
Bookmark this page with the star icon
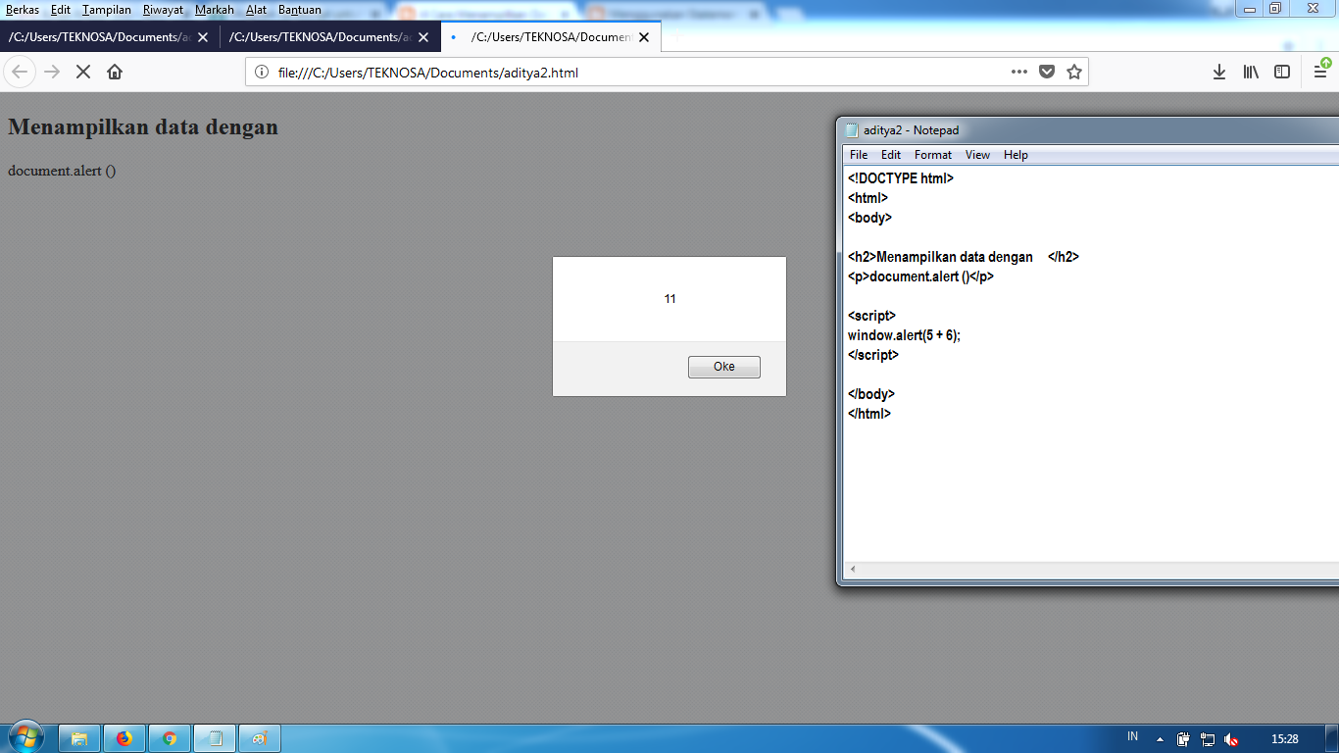click(1074, 72)
